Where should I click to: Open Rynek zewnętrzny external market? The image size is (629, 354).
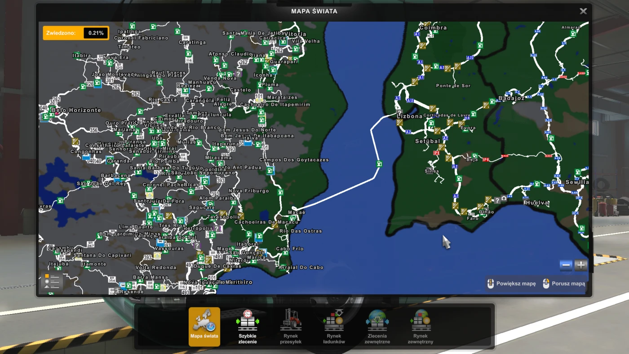coord(421,327)
